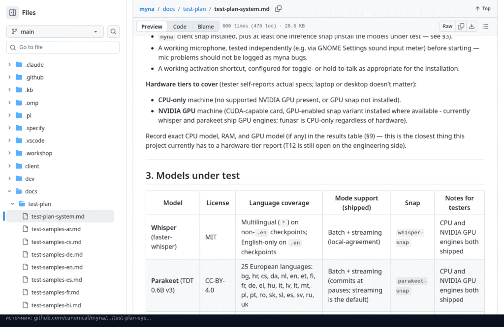Click the 'parakeet-snap' code cell

[411, 286]
